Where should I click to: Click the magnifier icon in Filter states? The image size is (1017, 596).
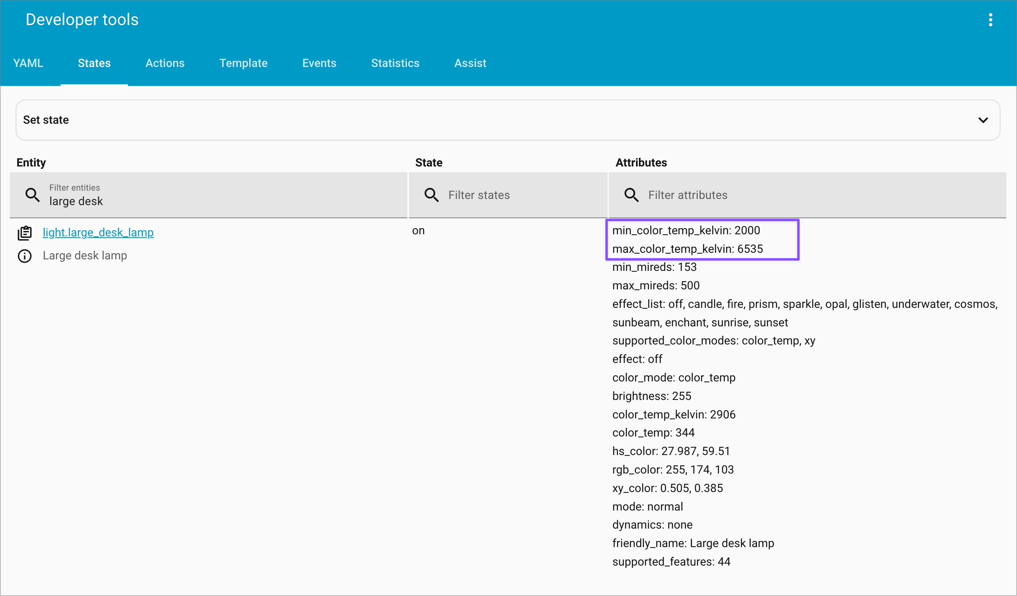pyautogui.click(x=431, y=195)
